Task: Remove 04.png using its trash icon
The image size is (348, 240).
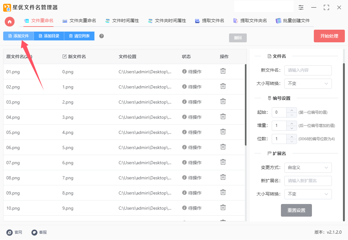Action: (223, 116)
